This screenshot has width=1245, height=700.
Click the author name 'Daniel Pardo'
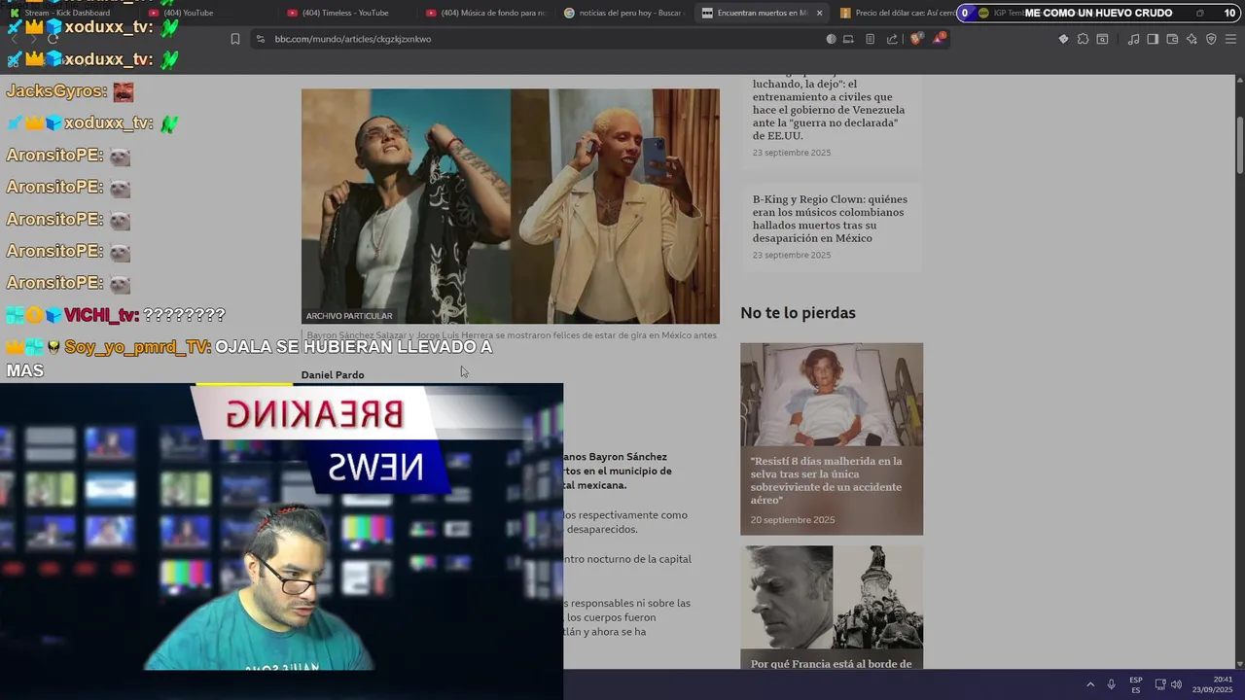333,374
